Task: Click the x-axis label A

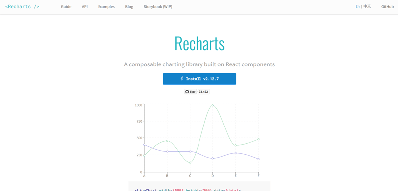Action: [144, 176]
